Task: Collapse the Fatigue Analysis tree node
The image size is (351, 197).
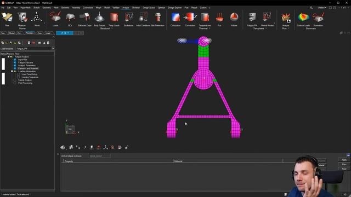Action: coord(9,57)
